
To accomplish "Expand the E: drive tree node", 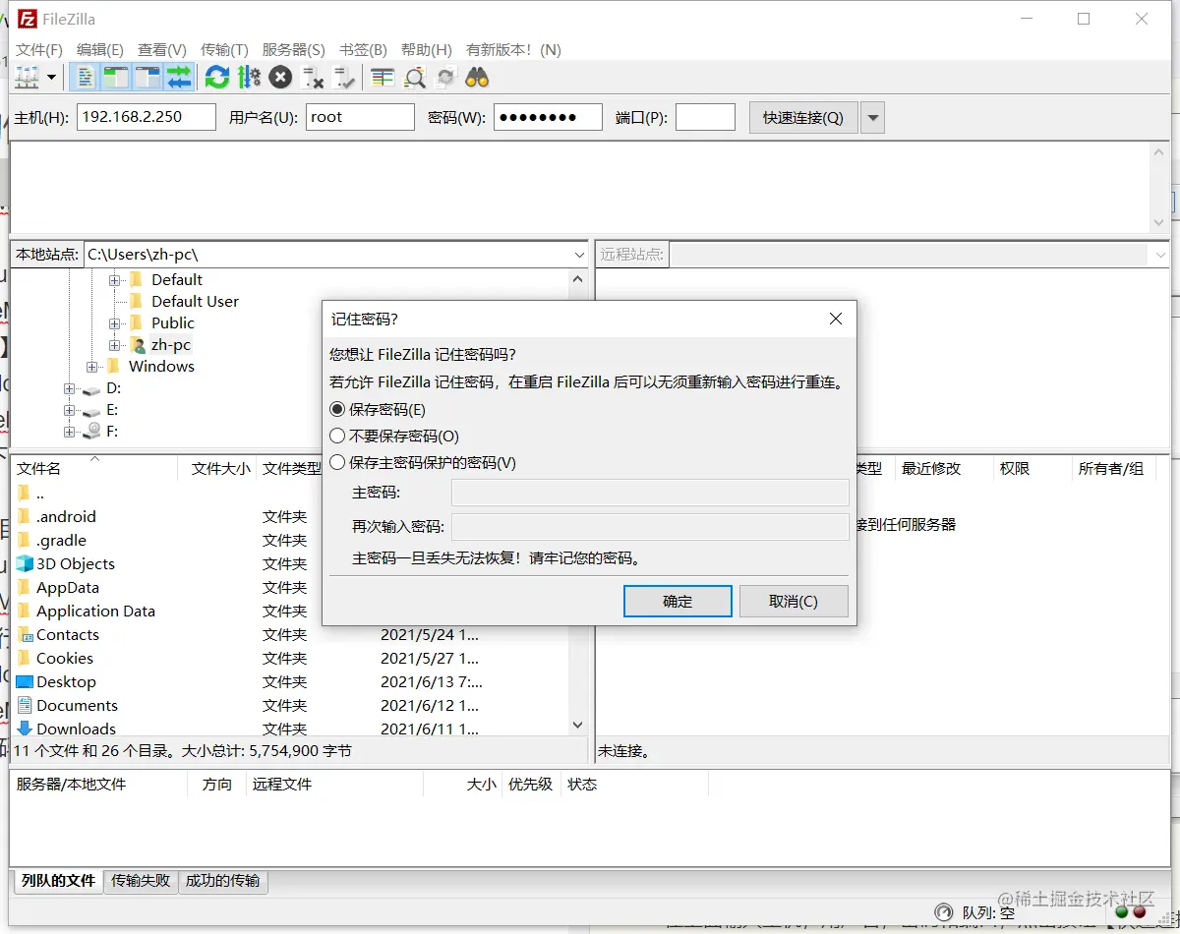I will click(x=70, y=410).
